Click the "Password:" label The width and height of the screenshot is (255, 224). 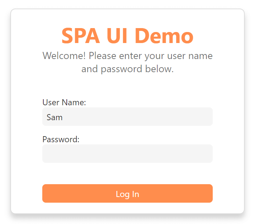[x=61, y=139]
